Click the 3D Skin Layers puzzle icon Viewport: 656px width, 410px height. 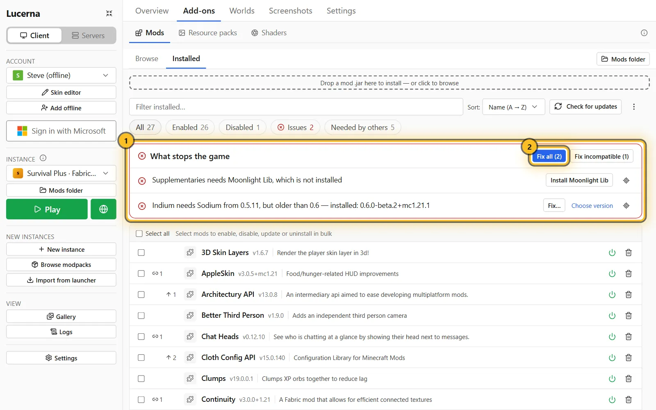[190, 253]
